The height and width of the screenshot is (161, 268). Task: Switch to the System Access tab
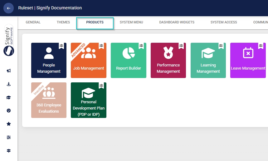coord(224,22)
